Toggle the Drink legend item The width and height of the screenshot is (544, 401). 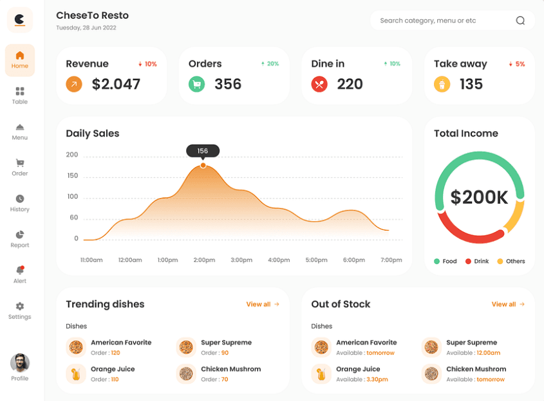click(477, 261)
